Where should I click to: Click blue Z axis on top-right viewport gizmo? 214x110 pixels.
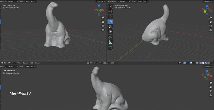[207, 6]
